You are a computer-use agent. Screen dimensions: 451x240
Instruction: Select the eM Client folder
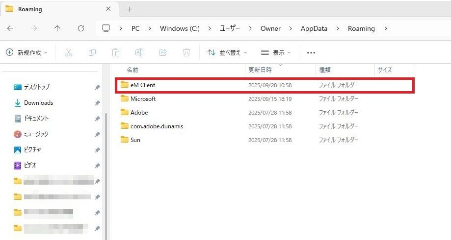click(x=142, y=85)
